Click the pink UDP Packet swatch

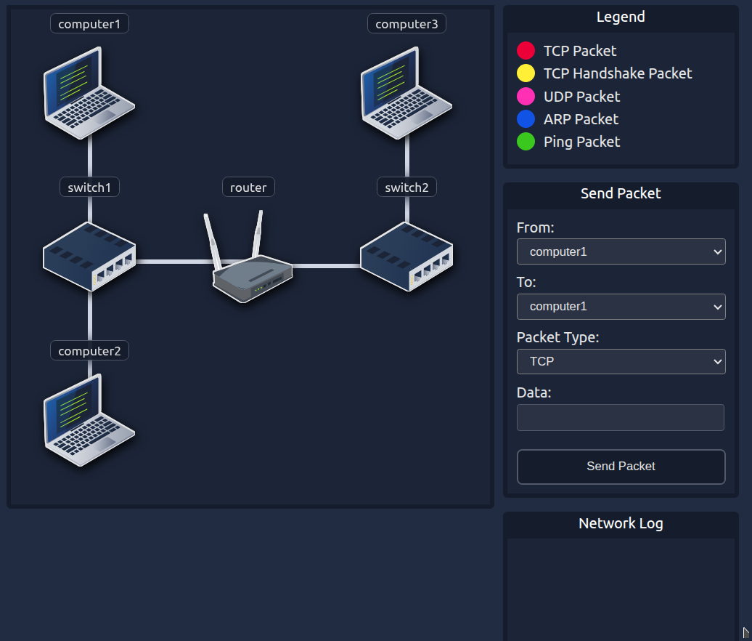[526, 97]
